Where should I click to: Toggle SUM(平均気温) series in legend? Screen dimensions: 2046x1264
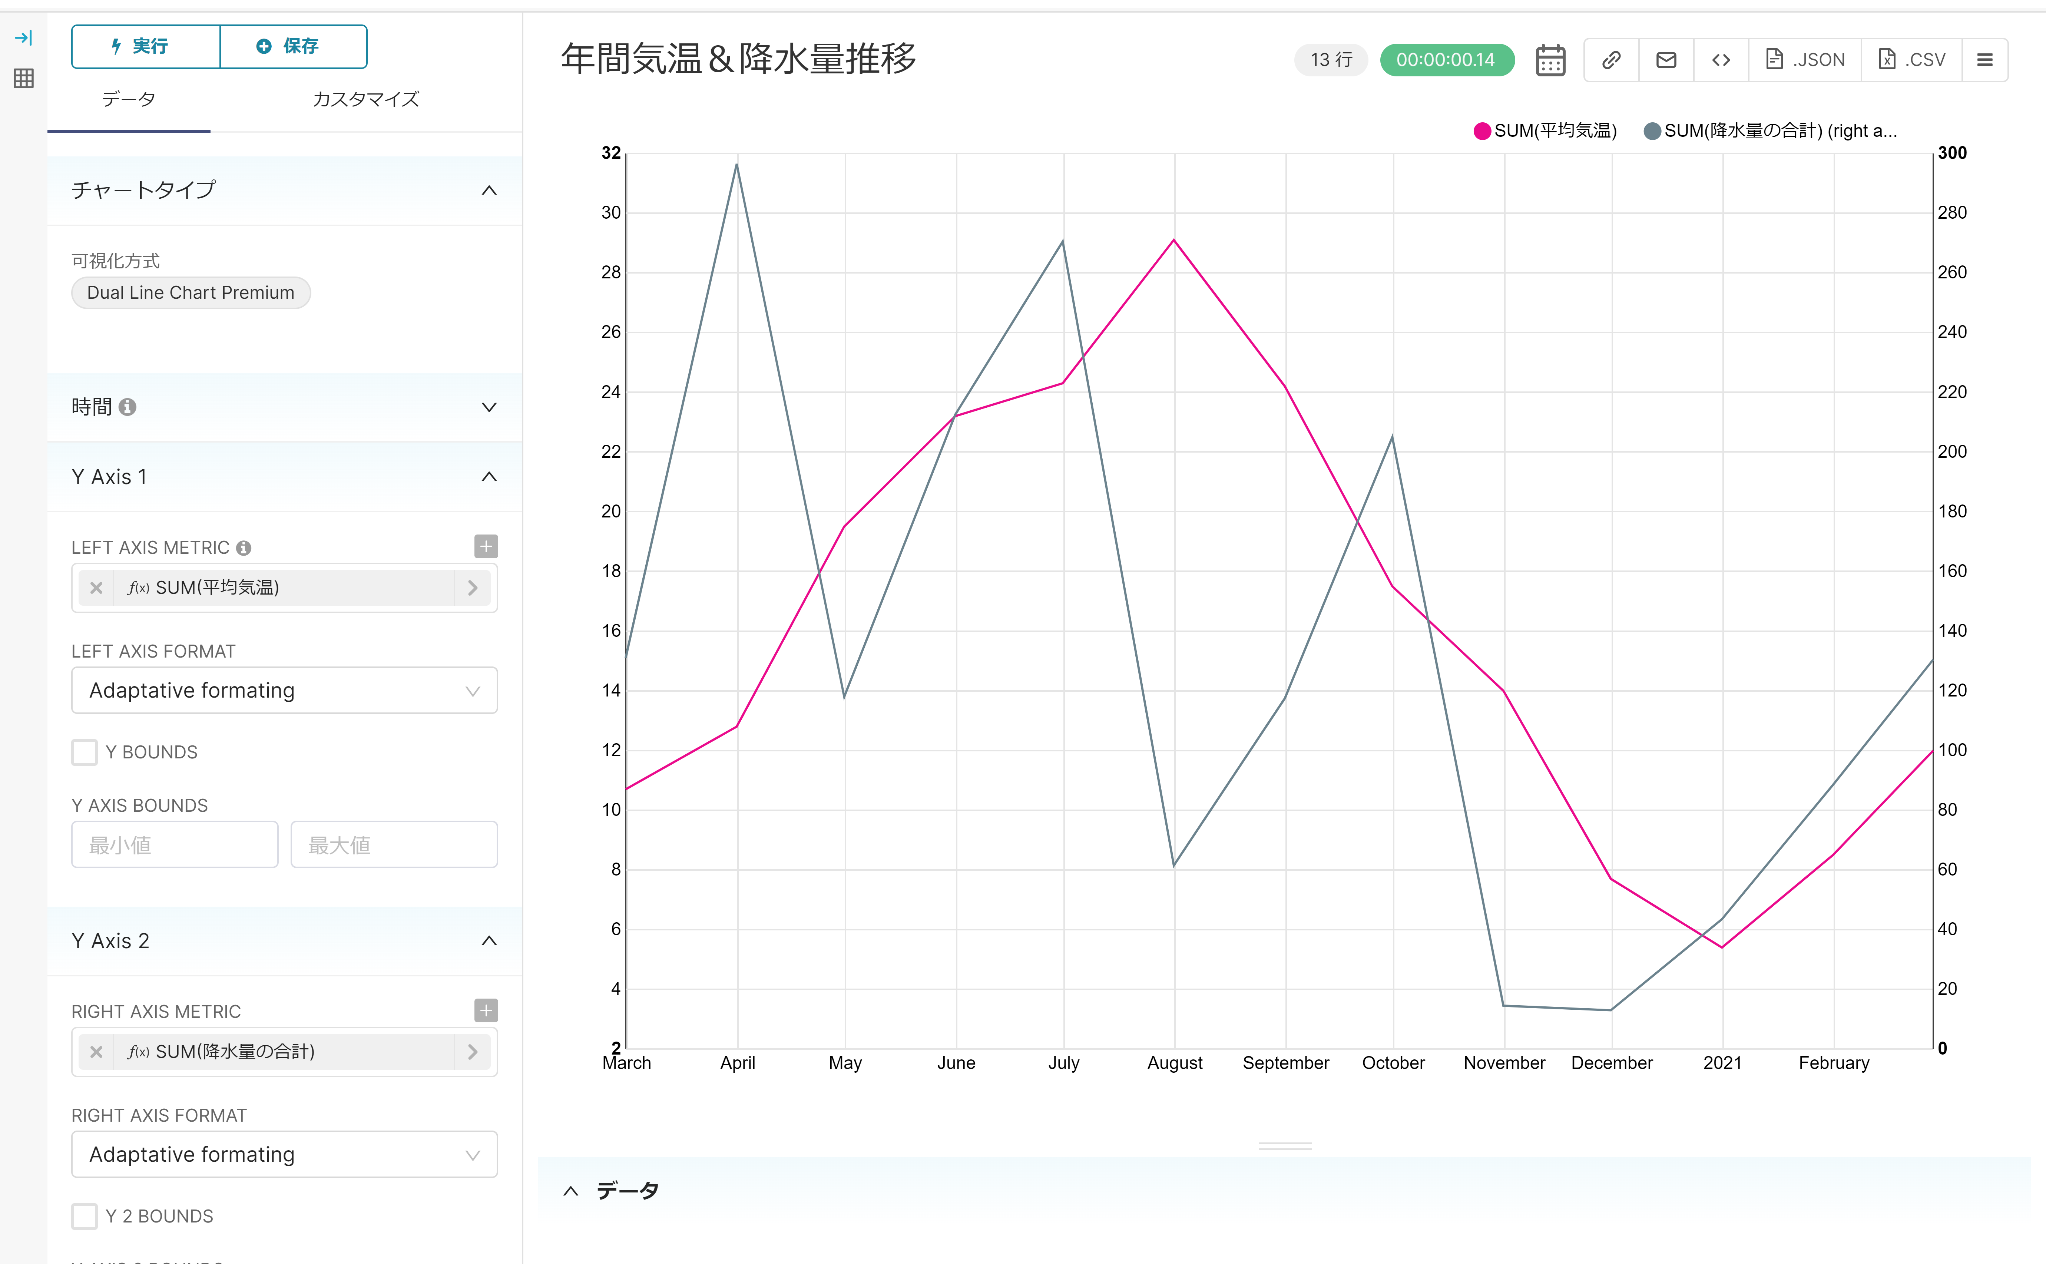pyautogui.click(x=1545, y=131)
